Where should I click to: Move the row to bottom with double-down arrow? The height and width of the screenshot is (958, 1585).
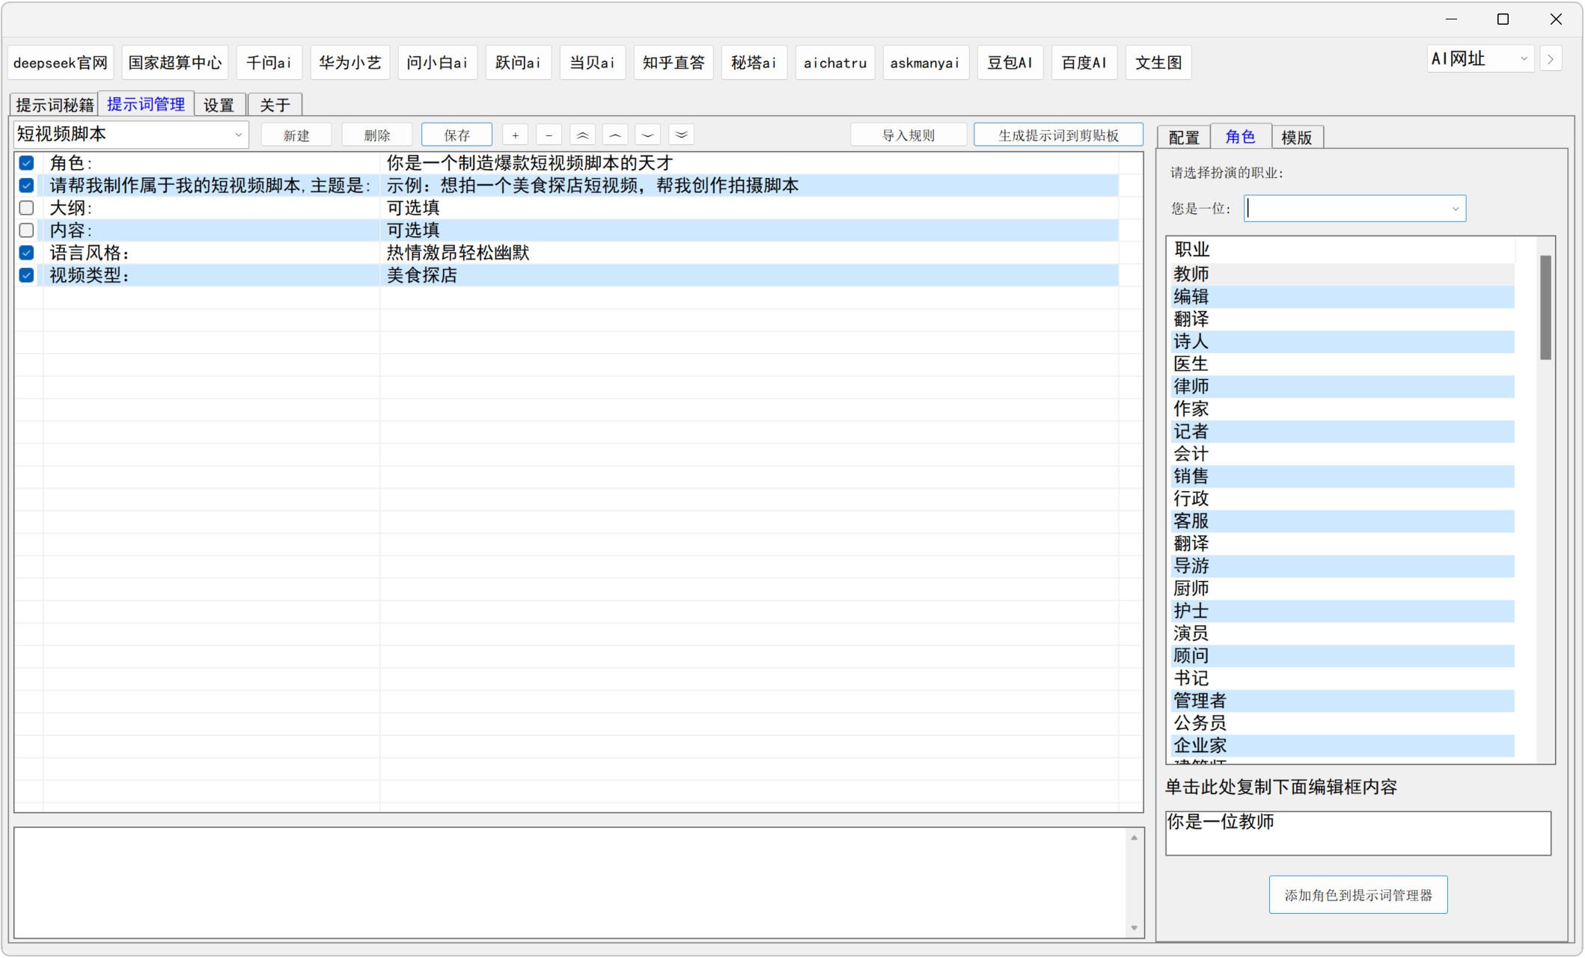coord(681,135)
